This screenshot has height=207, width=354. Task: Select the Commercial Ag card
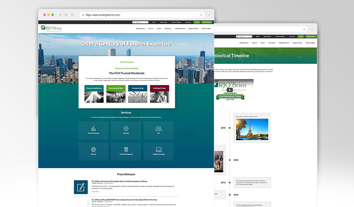138,94
